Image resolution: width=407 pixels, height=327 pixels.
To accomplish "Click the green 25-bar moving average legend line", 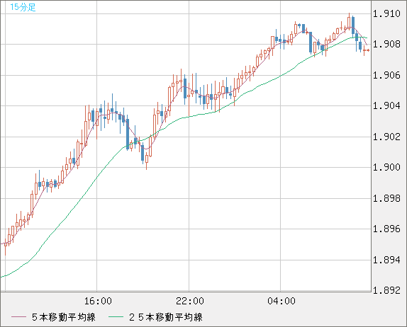I will point(116,317).
